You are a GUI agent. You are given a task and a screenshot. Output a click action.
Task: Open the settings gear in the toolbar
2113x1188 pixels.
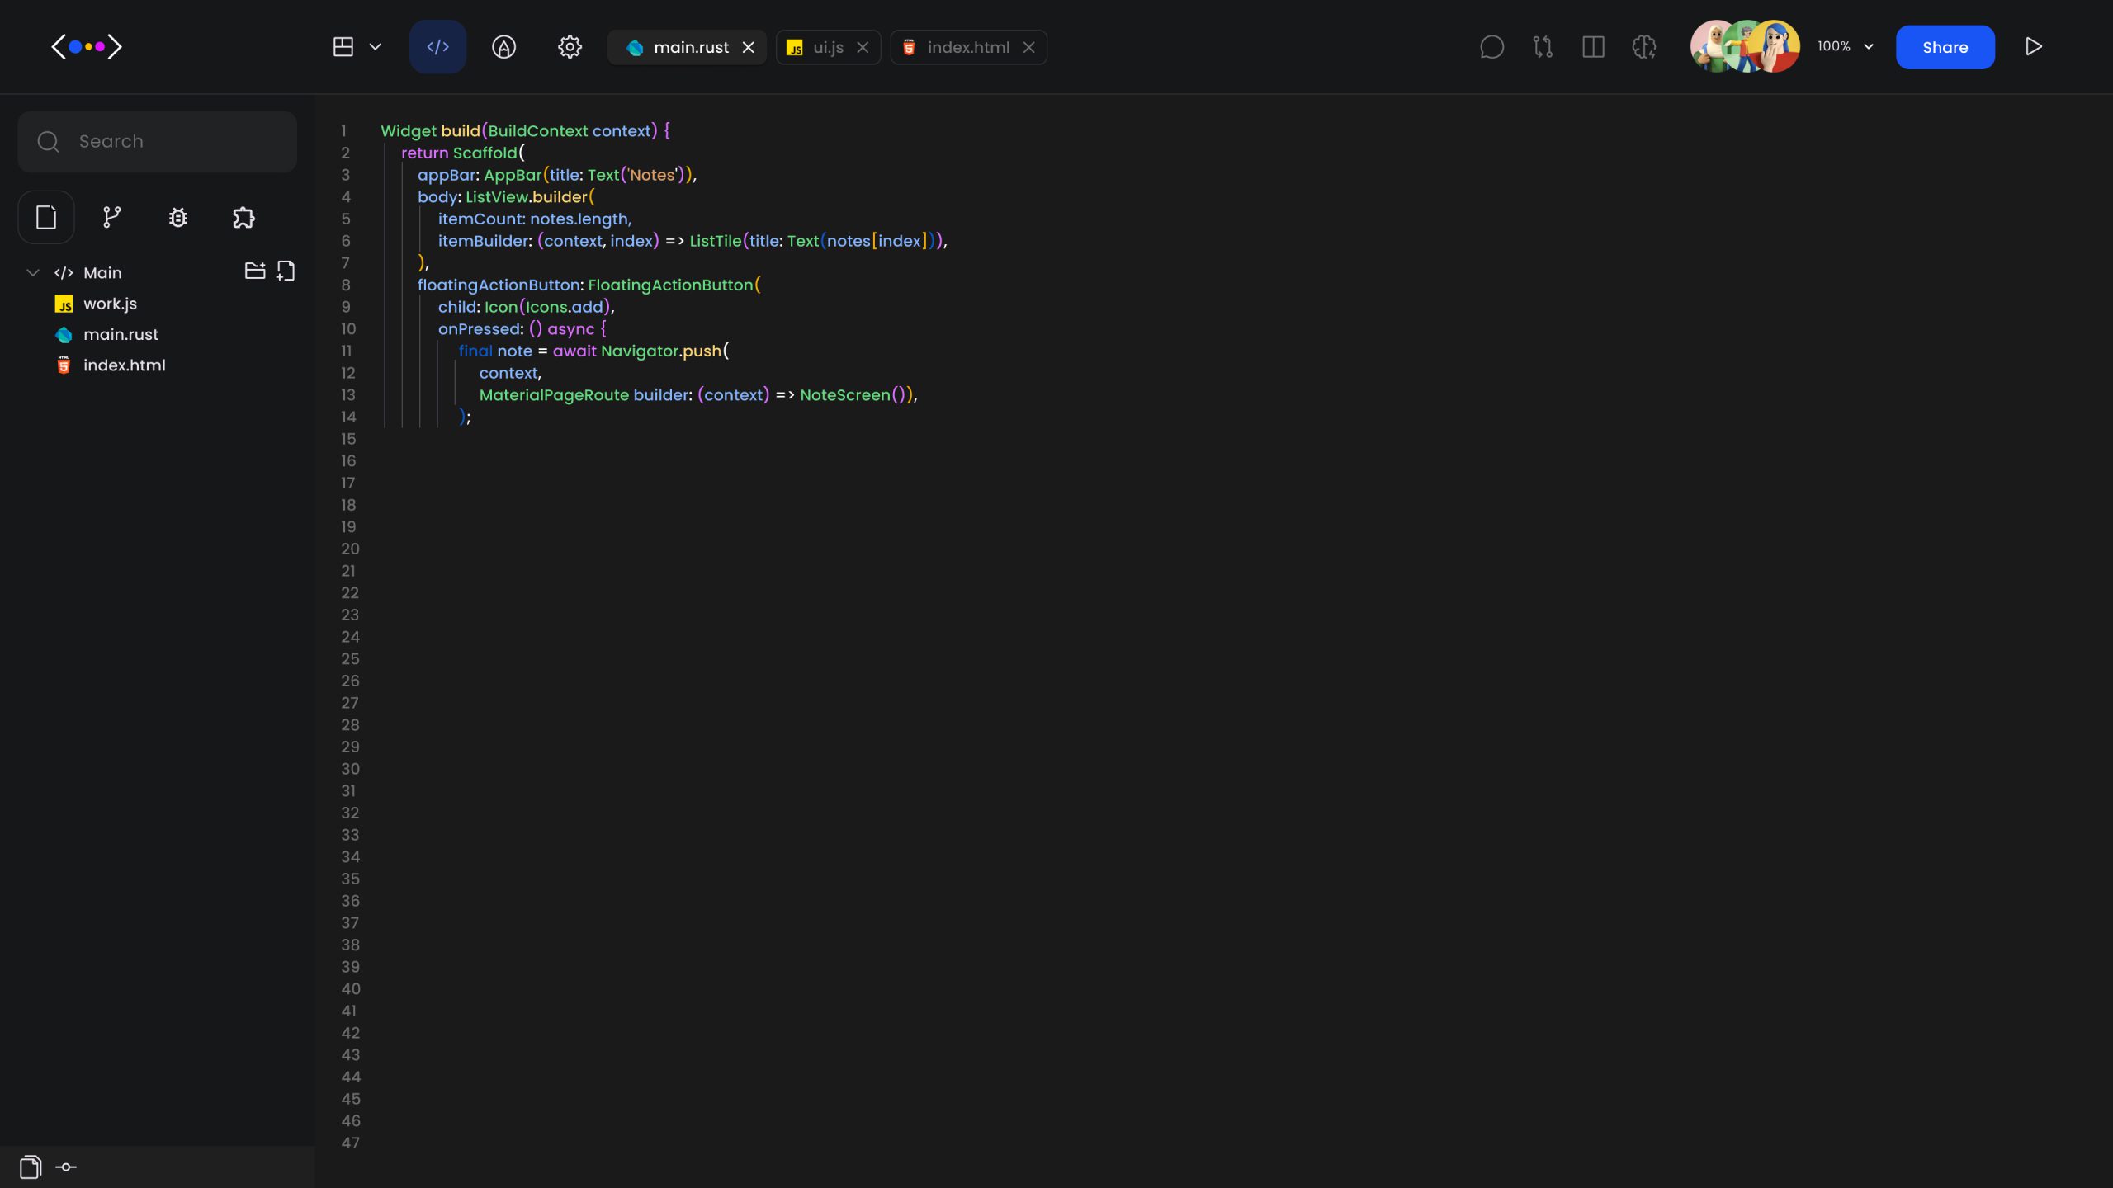coord(570,47)
